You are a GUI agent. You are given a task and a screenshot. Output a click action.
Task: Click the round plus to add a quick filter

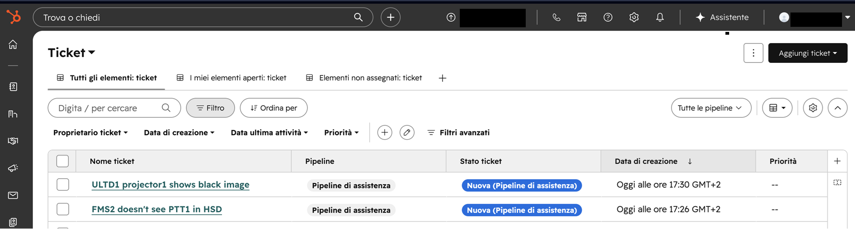385,132
